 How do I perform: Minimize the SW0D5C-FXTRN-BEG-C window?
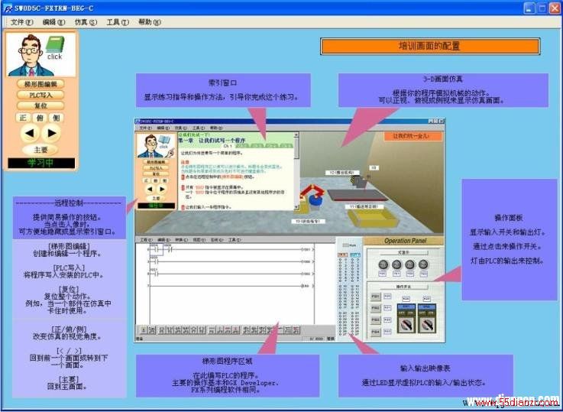(x=529, y=8)
